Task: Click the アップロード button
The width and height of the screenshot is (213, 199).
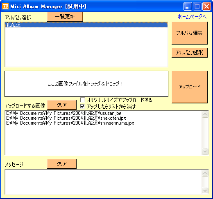Action: [x=190, y=87]
